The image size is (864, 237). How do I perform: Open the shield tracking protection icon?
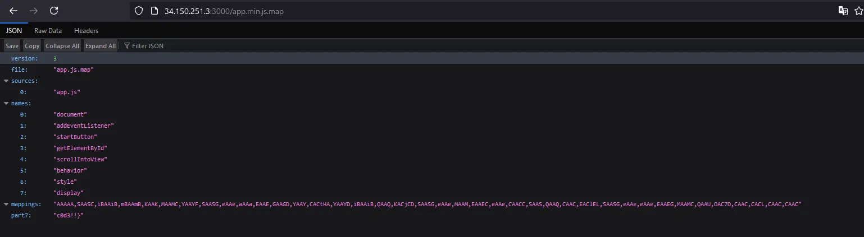(139, 11)
